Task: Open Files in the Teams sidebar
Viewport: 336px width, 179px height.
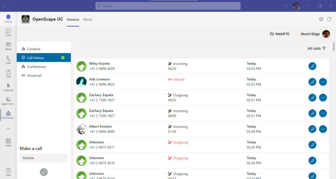Action: (x=8, y=74)
